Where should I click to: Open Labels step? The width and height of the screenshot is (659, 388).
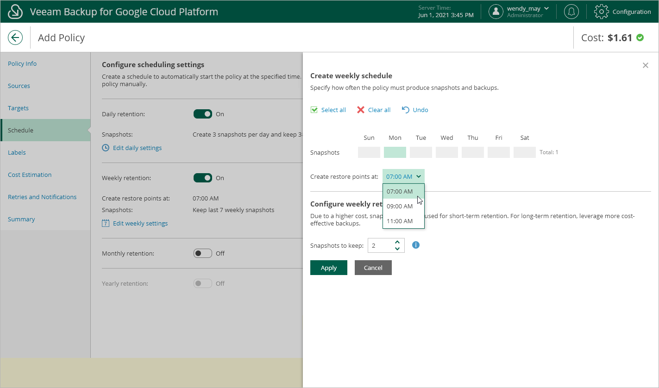45,152
